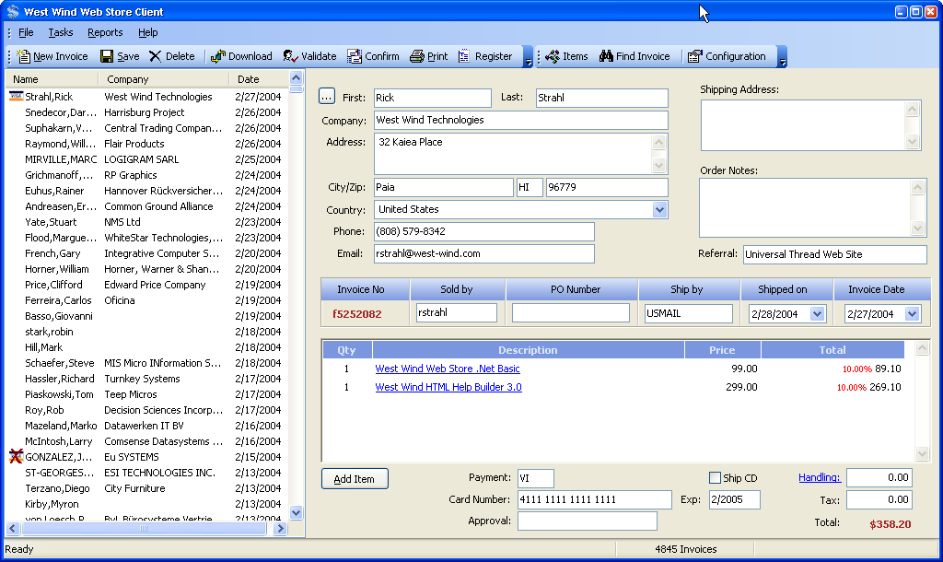Download invoices from the toolbar

(218, 56)
